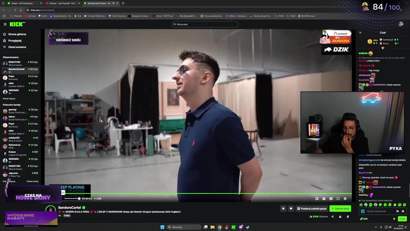
Task: Open the emoji picker in chat input
Action: click(403, 211)
